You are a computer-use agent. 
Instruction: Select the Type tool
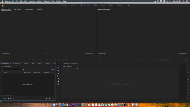pyautogui.click(x=58, y=84)
